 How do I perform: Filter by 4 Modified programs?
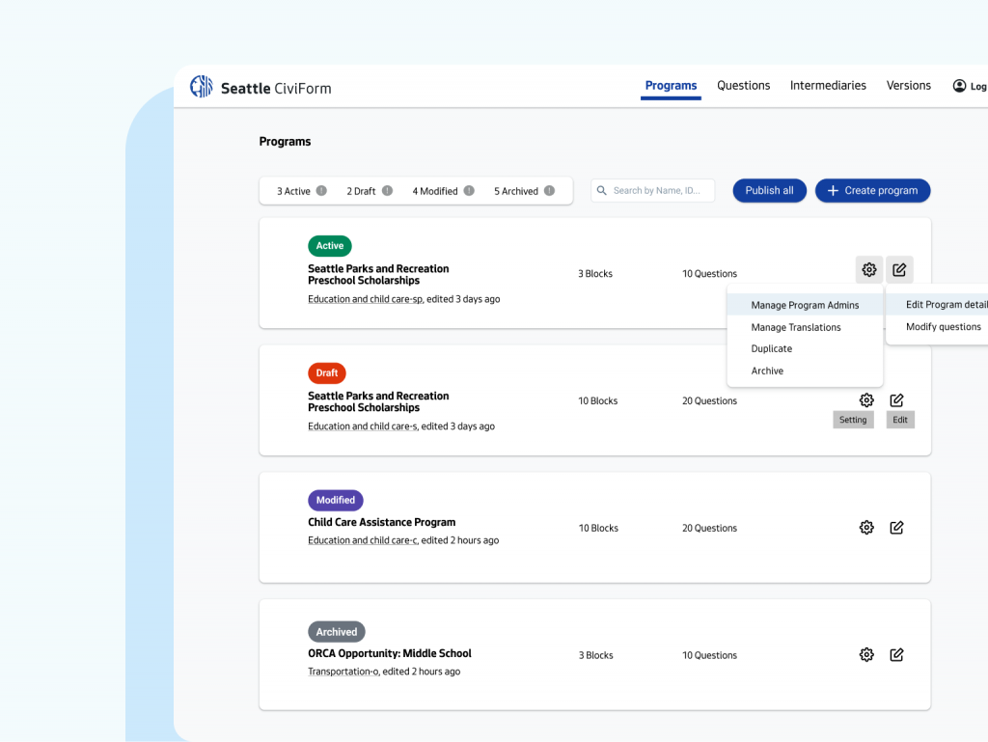(435, 191)
